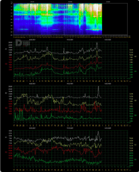Click the black empty area of the spectrogram
The height and width of the screenshot is (172, 139).
pyautogui.click(x=115, y=19)
